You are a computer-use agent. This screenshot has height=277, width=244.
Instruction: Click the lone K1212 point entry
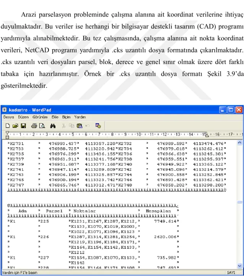coord(78,253)
